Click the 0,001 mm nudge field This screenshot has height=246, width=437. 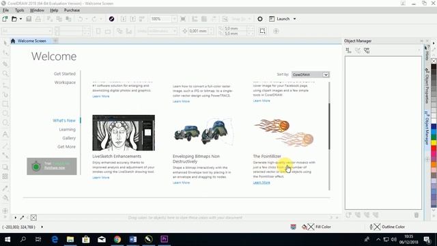click(x=198, y=31)
